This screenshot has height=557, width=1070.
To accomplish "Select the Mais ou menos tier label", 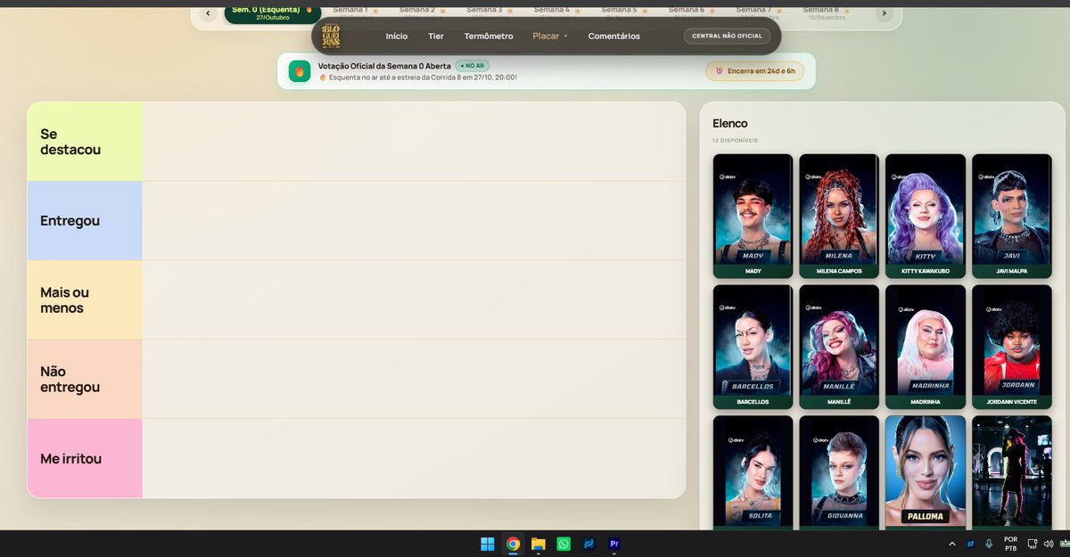I will [85, 300].
